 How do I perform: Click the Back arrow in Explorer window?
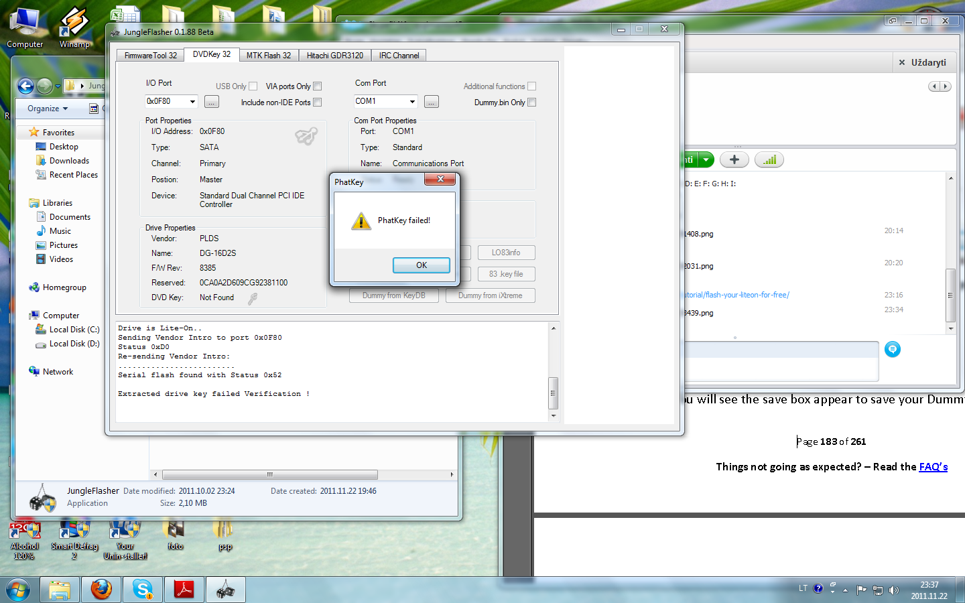click(x=25, y=86)
